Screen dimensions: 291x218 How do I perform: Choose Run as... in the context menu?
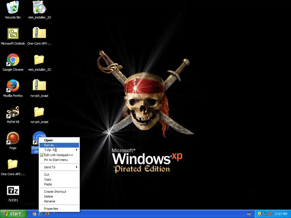[59, 145]
